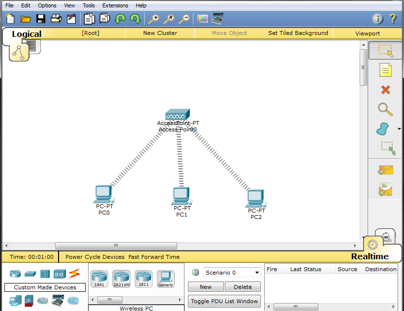Image resolution: width=404 pixels, height=311 pixels.
Task: Open the Scenario 0 dropdown
Action: click(232, 272)
